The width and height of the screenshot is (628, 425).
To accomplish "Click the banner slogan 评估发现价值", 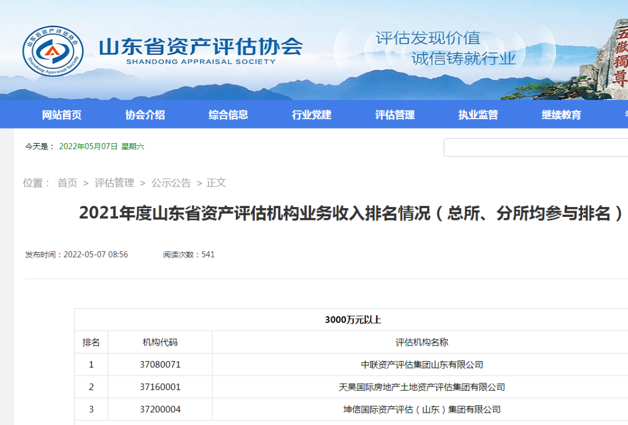I will coord(428,38).
